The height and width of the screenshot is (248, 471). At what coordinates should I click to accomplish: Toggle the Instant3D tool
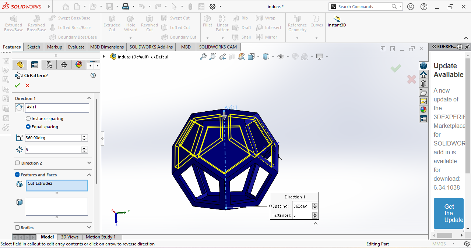(x=337, y=22)
